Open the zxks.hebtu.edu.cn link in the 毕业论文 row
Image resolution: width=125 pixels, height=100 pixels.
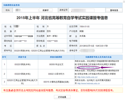(x=87, y=68)
